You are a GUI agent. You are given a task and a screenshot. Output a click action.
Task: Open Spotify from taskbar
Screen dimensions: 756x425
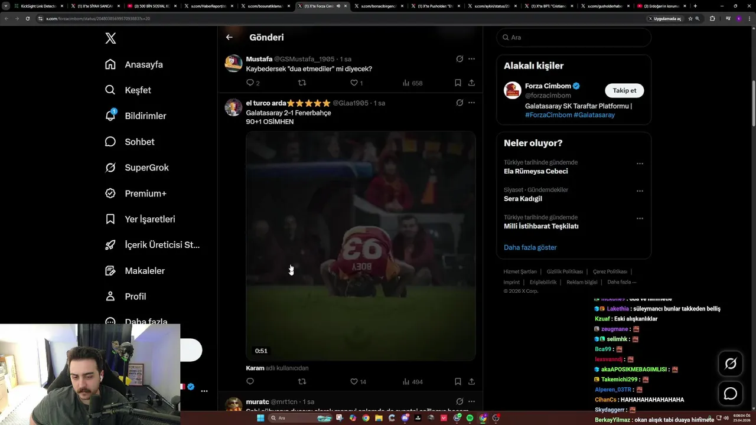[470, 418]
